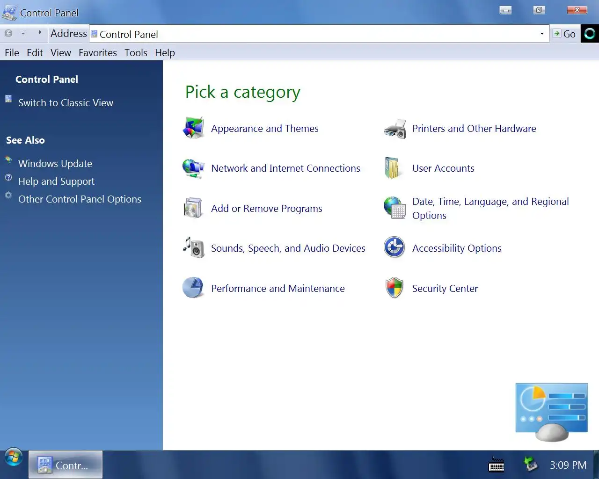Open the View menu
The image size is (599, 479).
61,53
